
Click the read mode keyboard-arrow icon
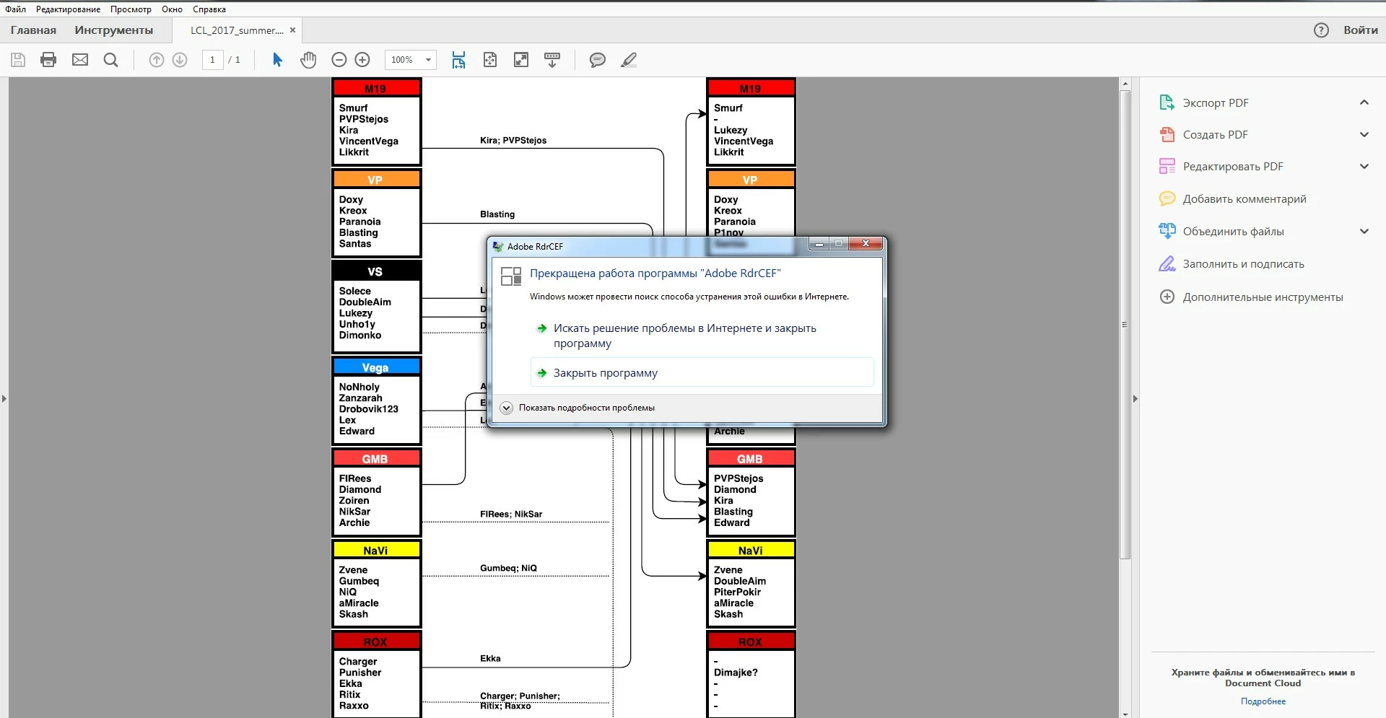pyautogui.click(x=552, y=60)
